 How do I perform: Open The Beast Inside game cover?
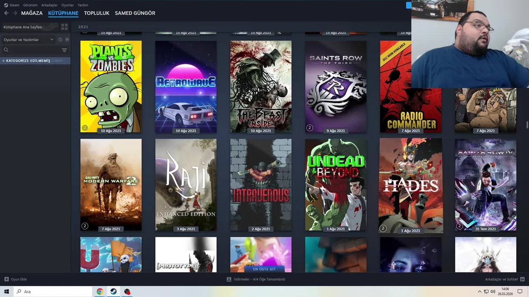pos(261,87)
